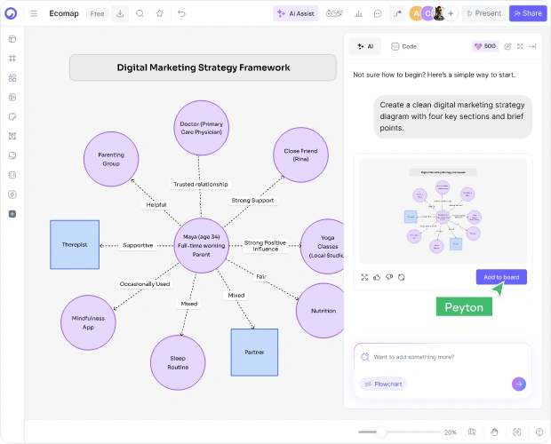This screenshot has width=551, height=444.
Task: Select the sticky note tool in sidebar
Action: pos(12,116)
